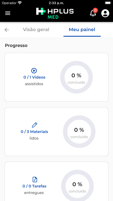Tap the user profile avatar icon
Image resolution: width=113 pixels, height=201 pixels.
105,13
